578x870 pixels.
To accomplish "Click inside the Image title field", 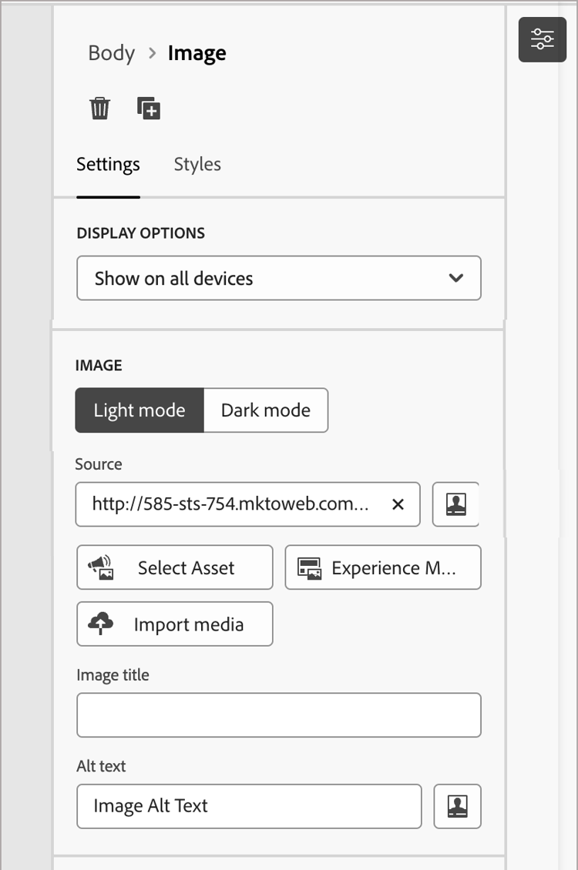I will (x=278, y=714).
